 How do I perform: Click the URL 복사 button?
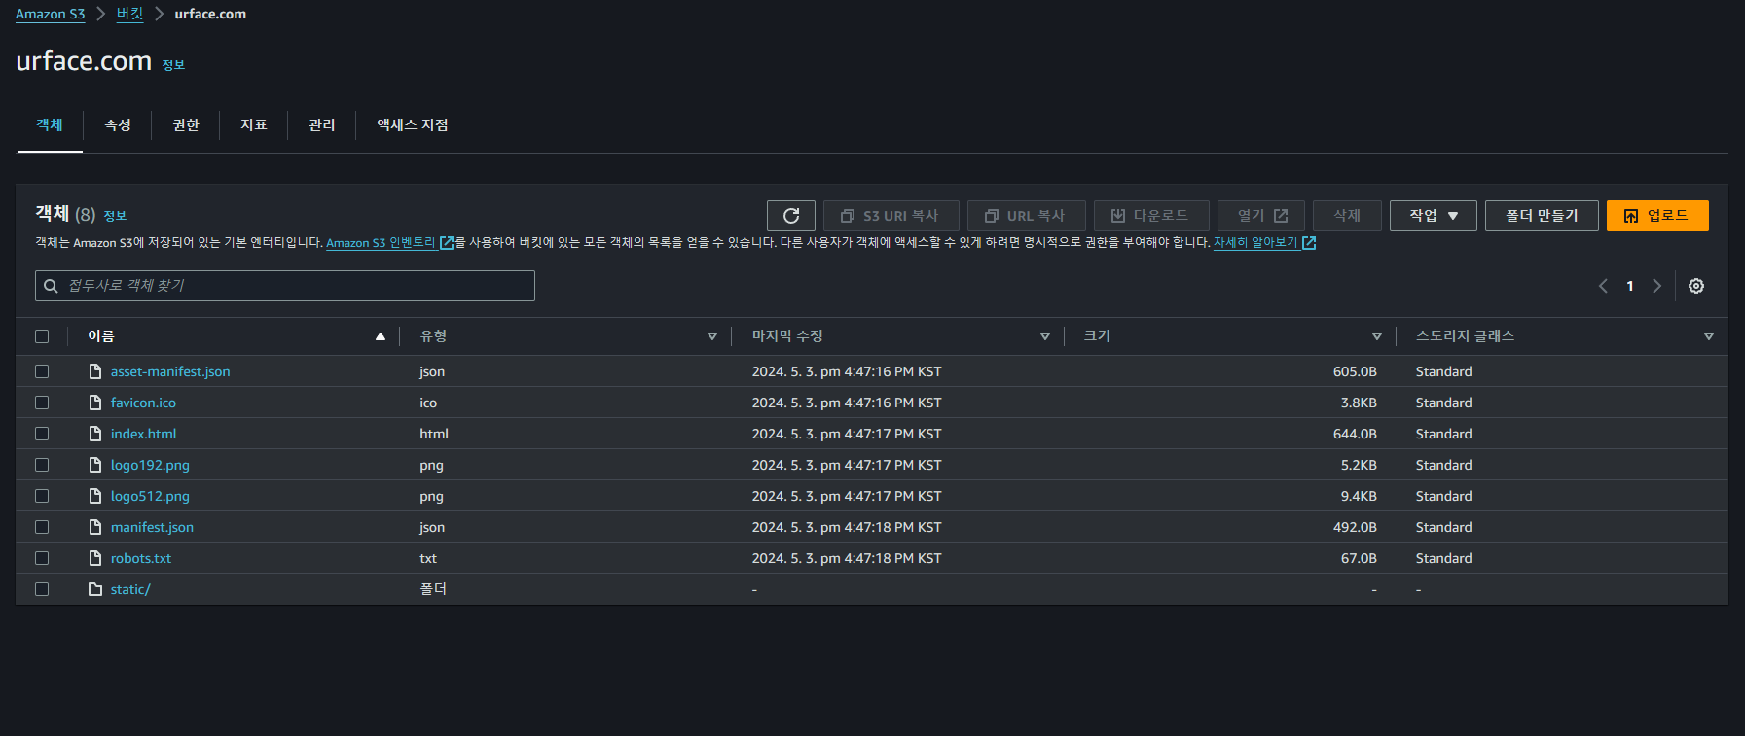pyautogui.click(x=1026, y=216)
